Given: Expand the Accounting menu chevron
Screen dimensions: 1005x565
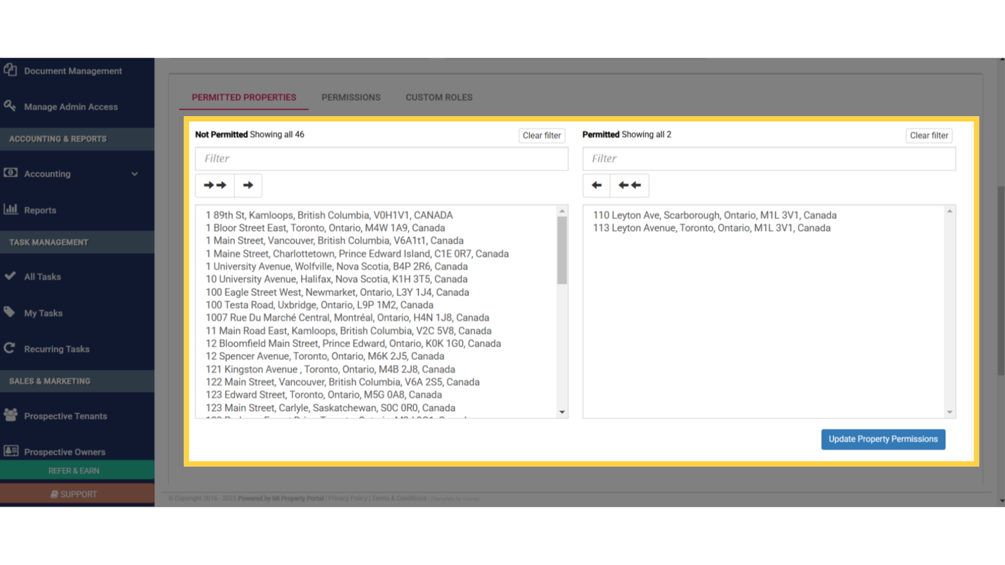Looking at the screenshot, I should click(x=135, y=174).
